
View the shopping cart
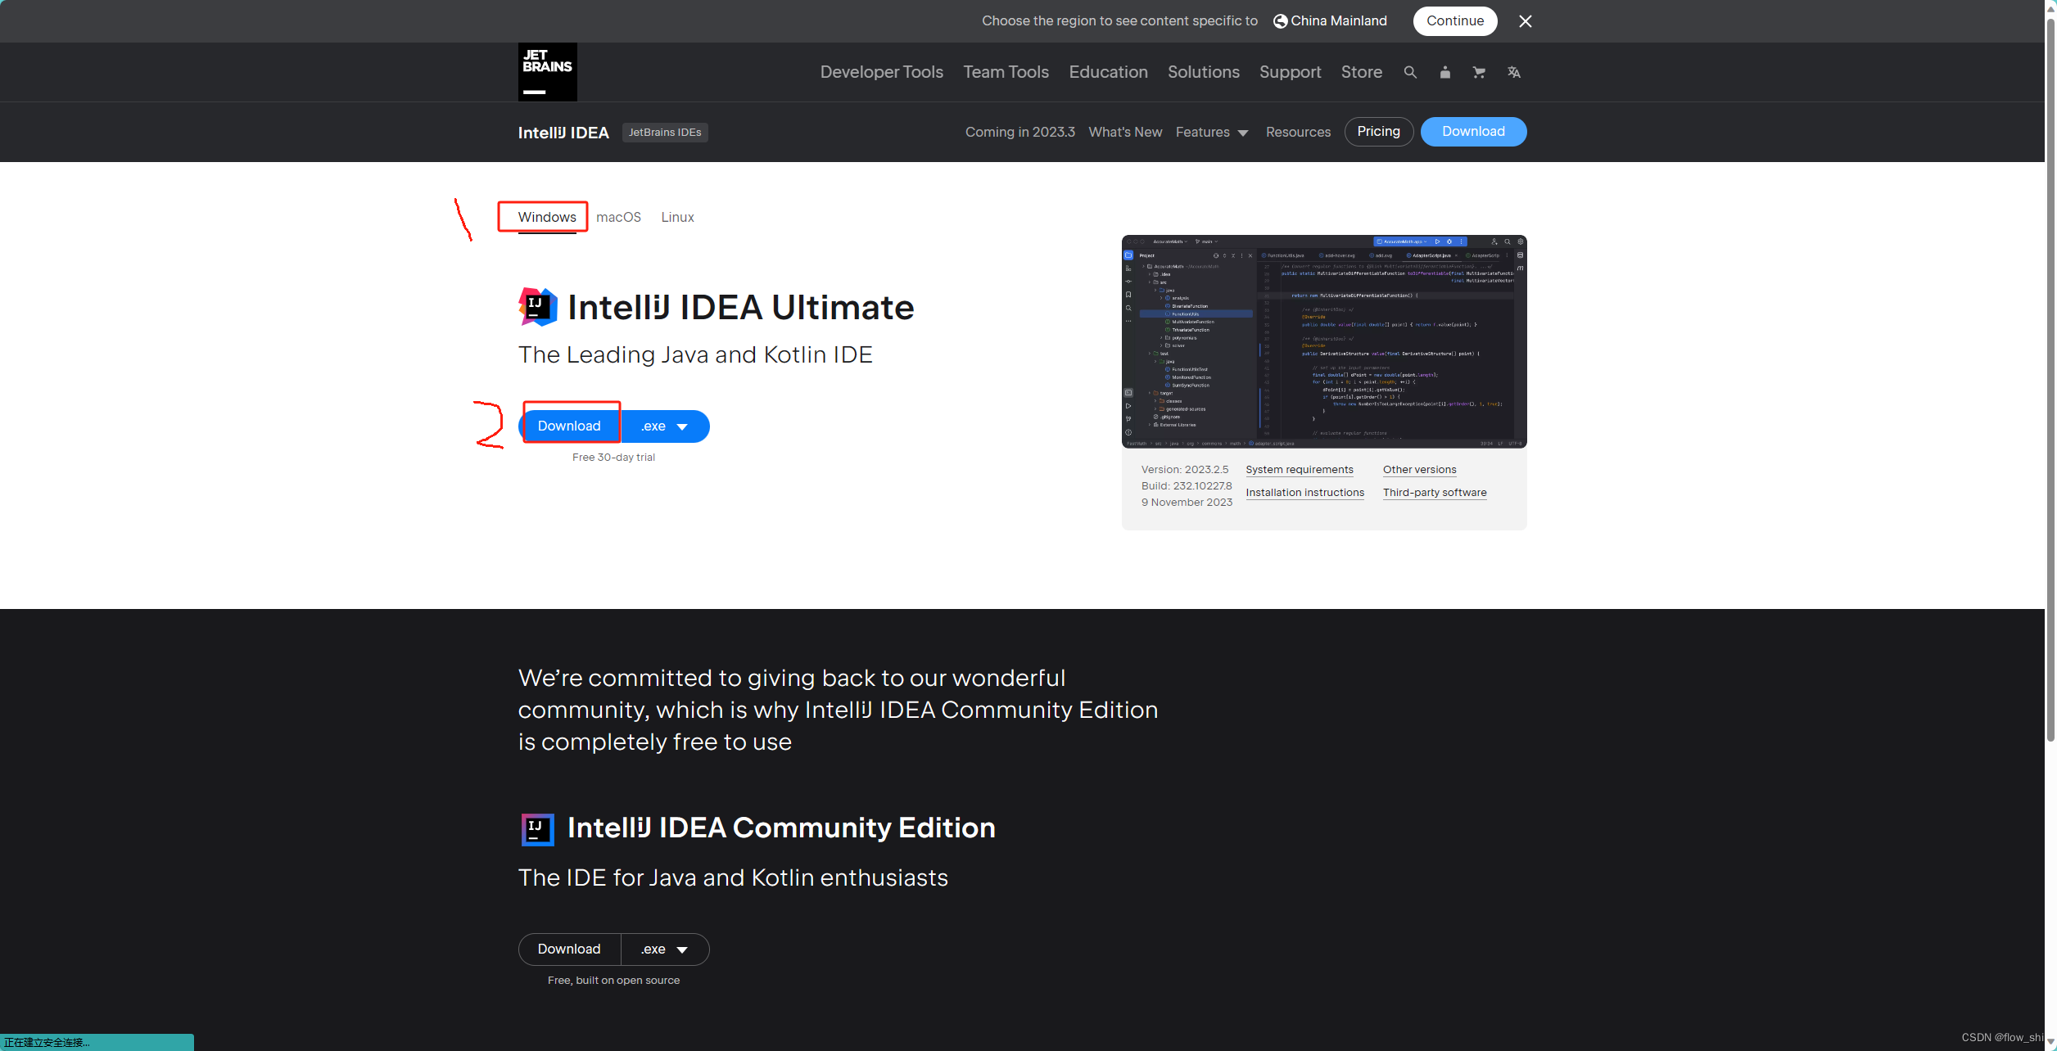tap(1479, 72)
